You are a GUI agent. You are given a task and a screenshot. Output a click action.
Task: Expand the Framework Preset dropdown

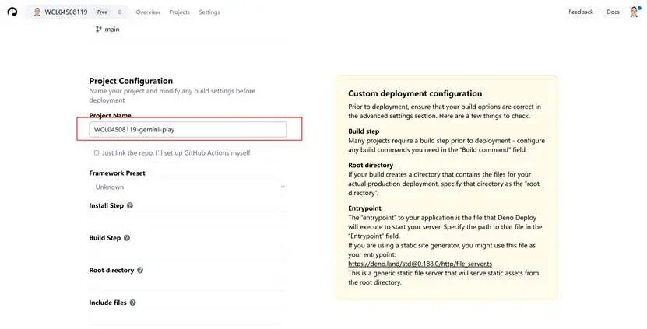coord(188,187)
